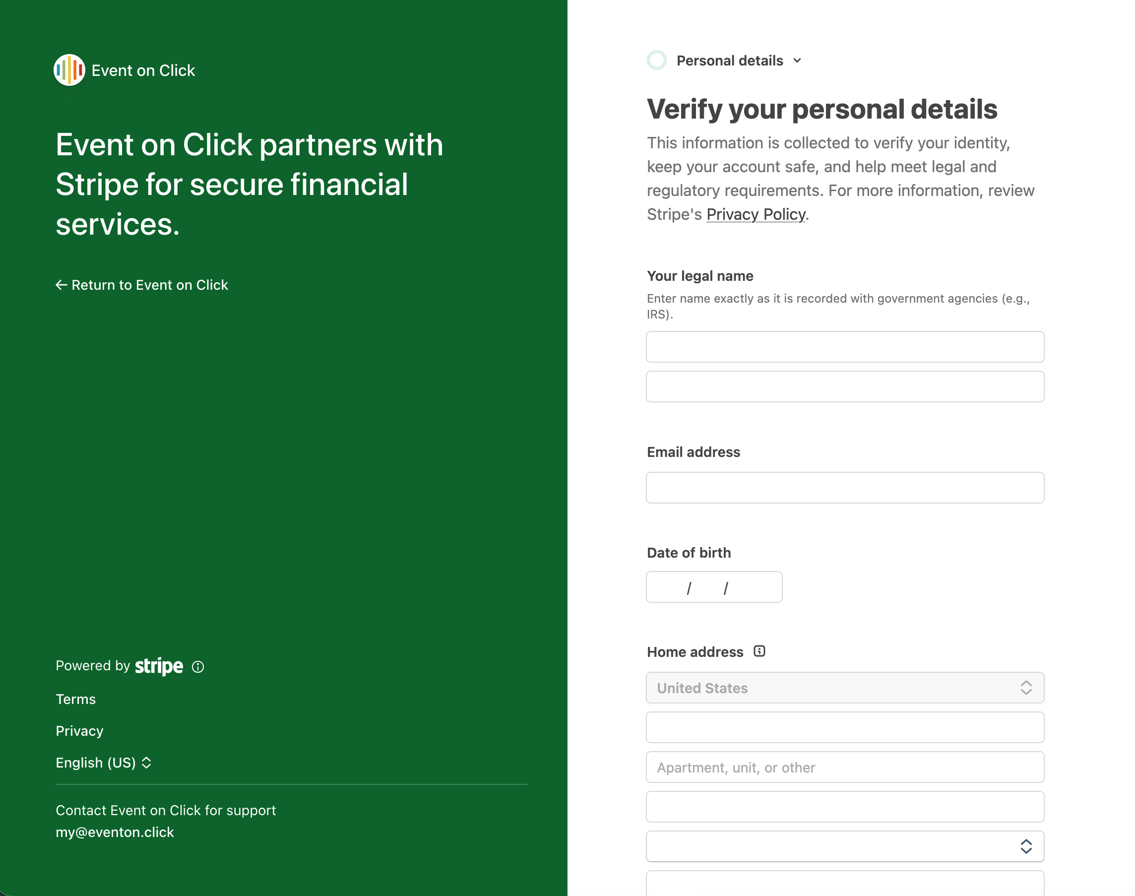Open the state selector dropdown

tap(844, 846)
